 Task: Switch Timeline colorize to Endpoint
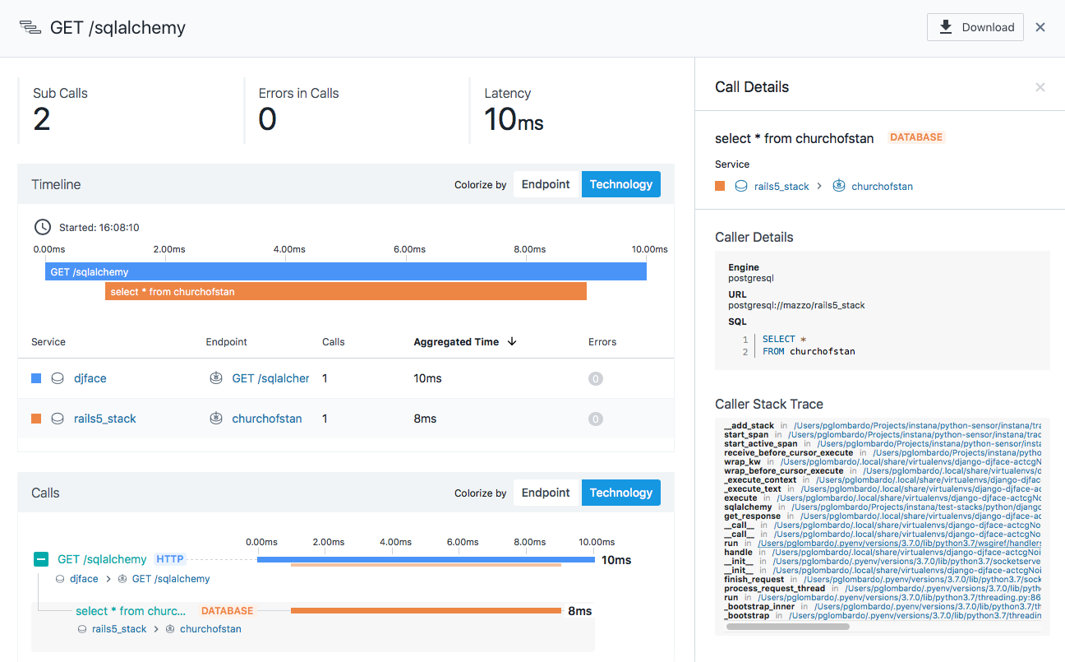546,184
